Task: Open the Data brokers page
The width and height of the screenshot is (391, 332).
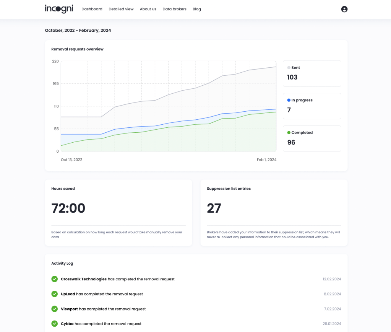Action: (174, 9)
